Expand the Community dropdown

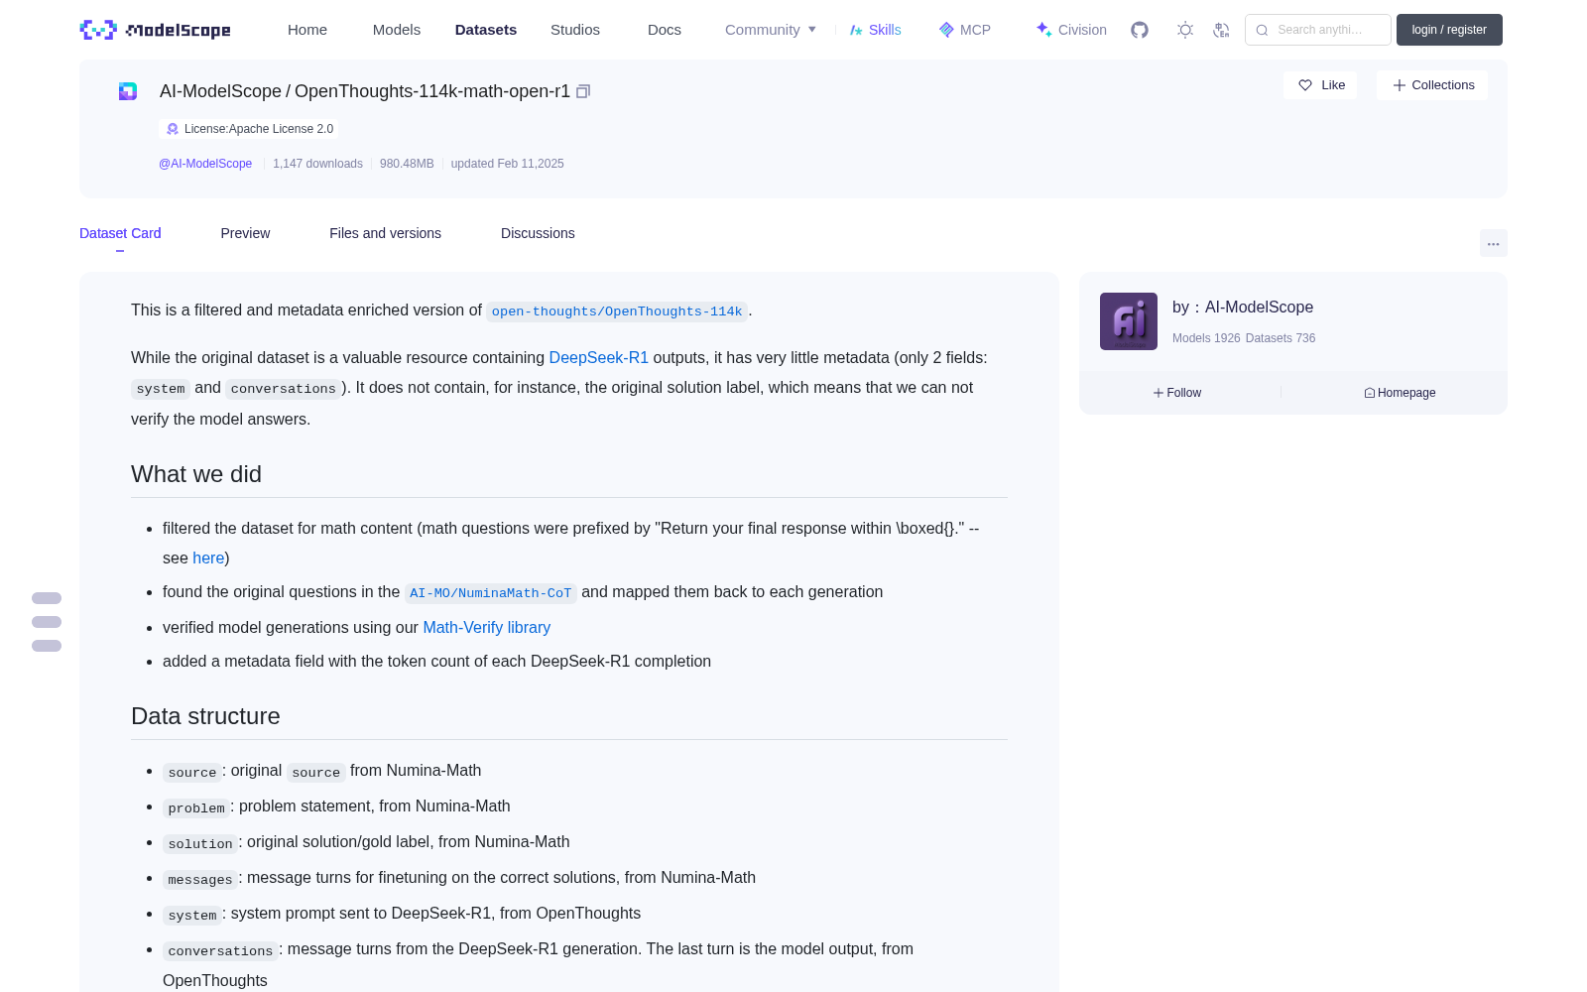(771, 30)
